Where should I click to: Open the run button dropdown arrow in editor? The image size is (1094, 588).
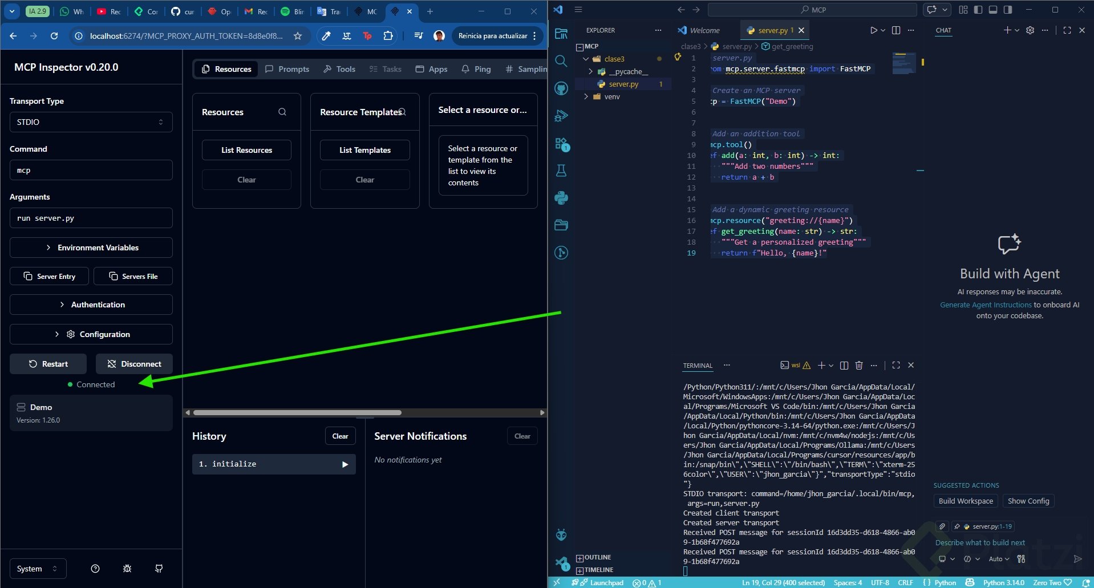(883, 30)
